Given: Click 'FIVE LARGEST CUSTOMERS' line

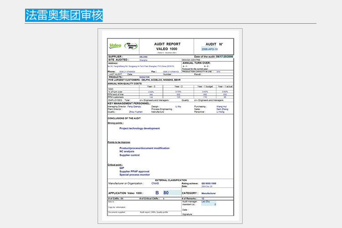Looking at the screenshot, I should coord(144,80).
